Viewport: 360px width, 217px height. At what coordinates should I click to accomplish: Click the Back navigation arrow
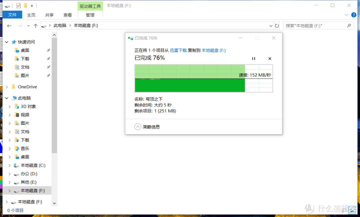click(x=9, y=26)
